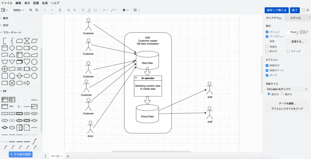Open the connection arrow style dropdown

coord(105,10)
